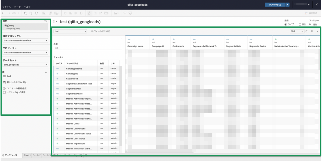Select the ライブ connection radio button
The height and width of the screenshot is (161, 322).
pos(286,24)
